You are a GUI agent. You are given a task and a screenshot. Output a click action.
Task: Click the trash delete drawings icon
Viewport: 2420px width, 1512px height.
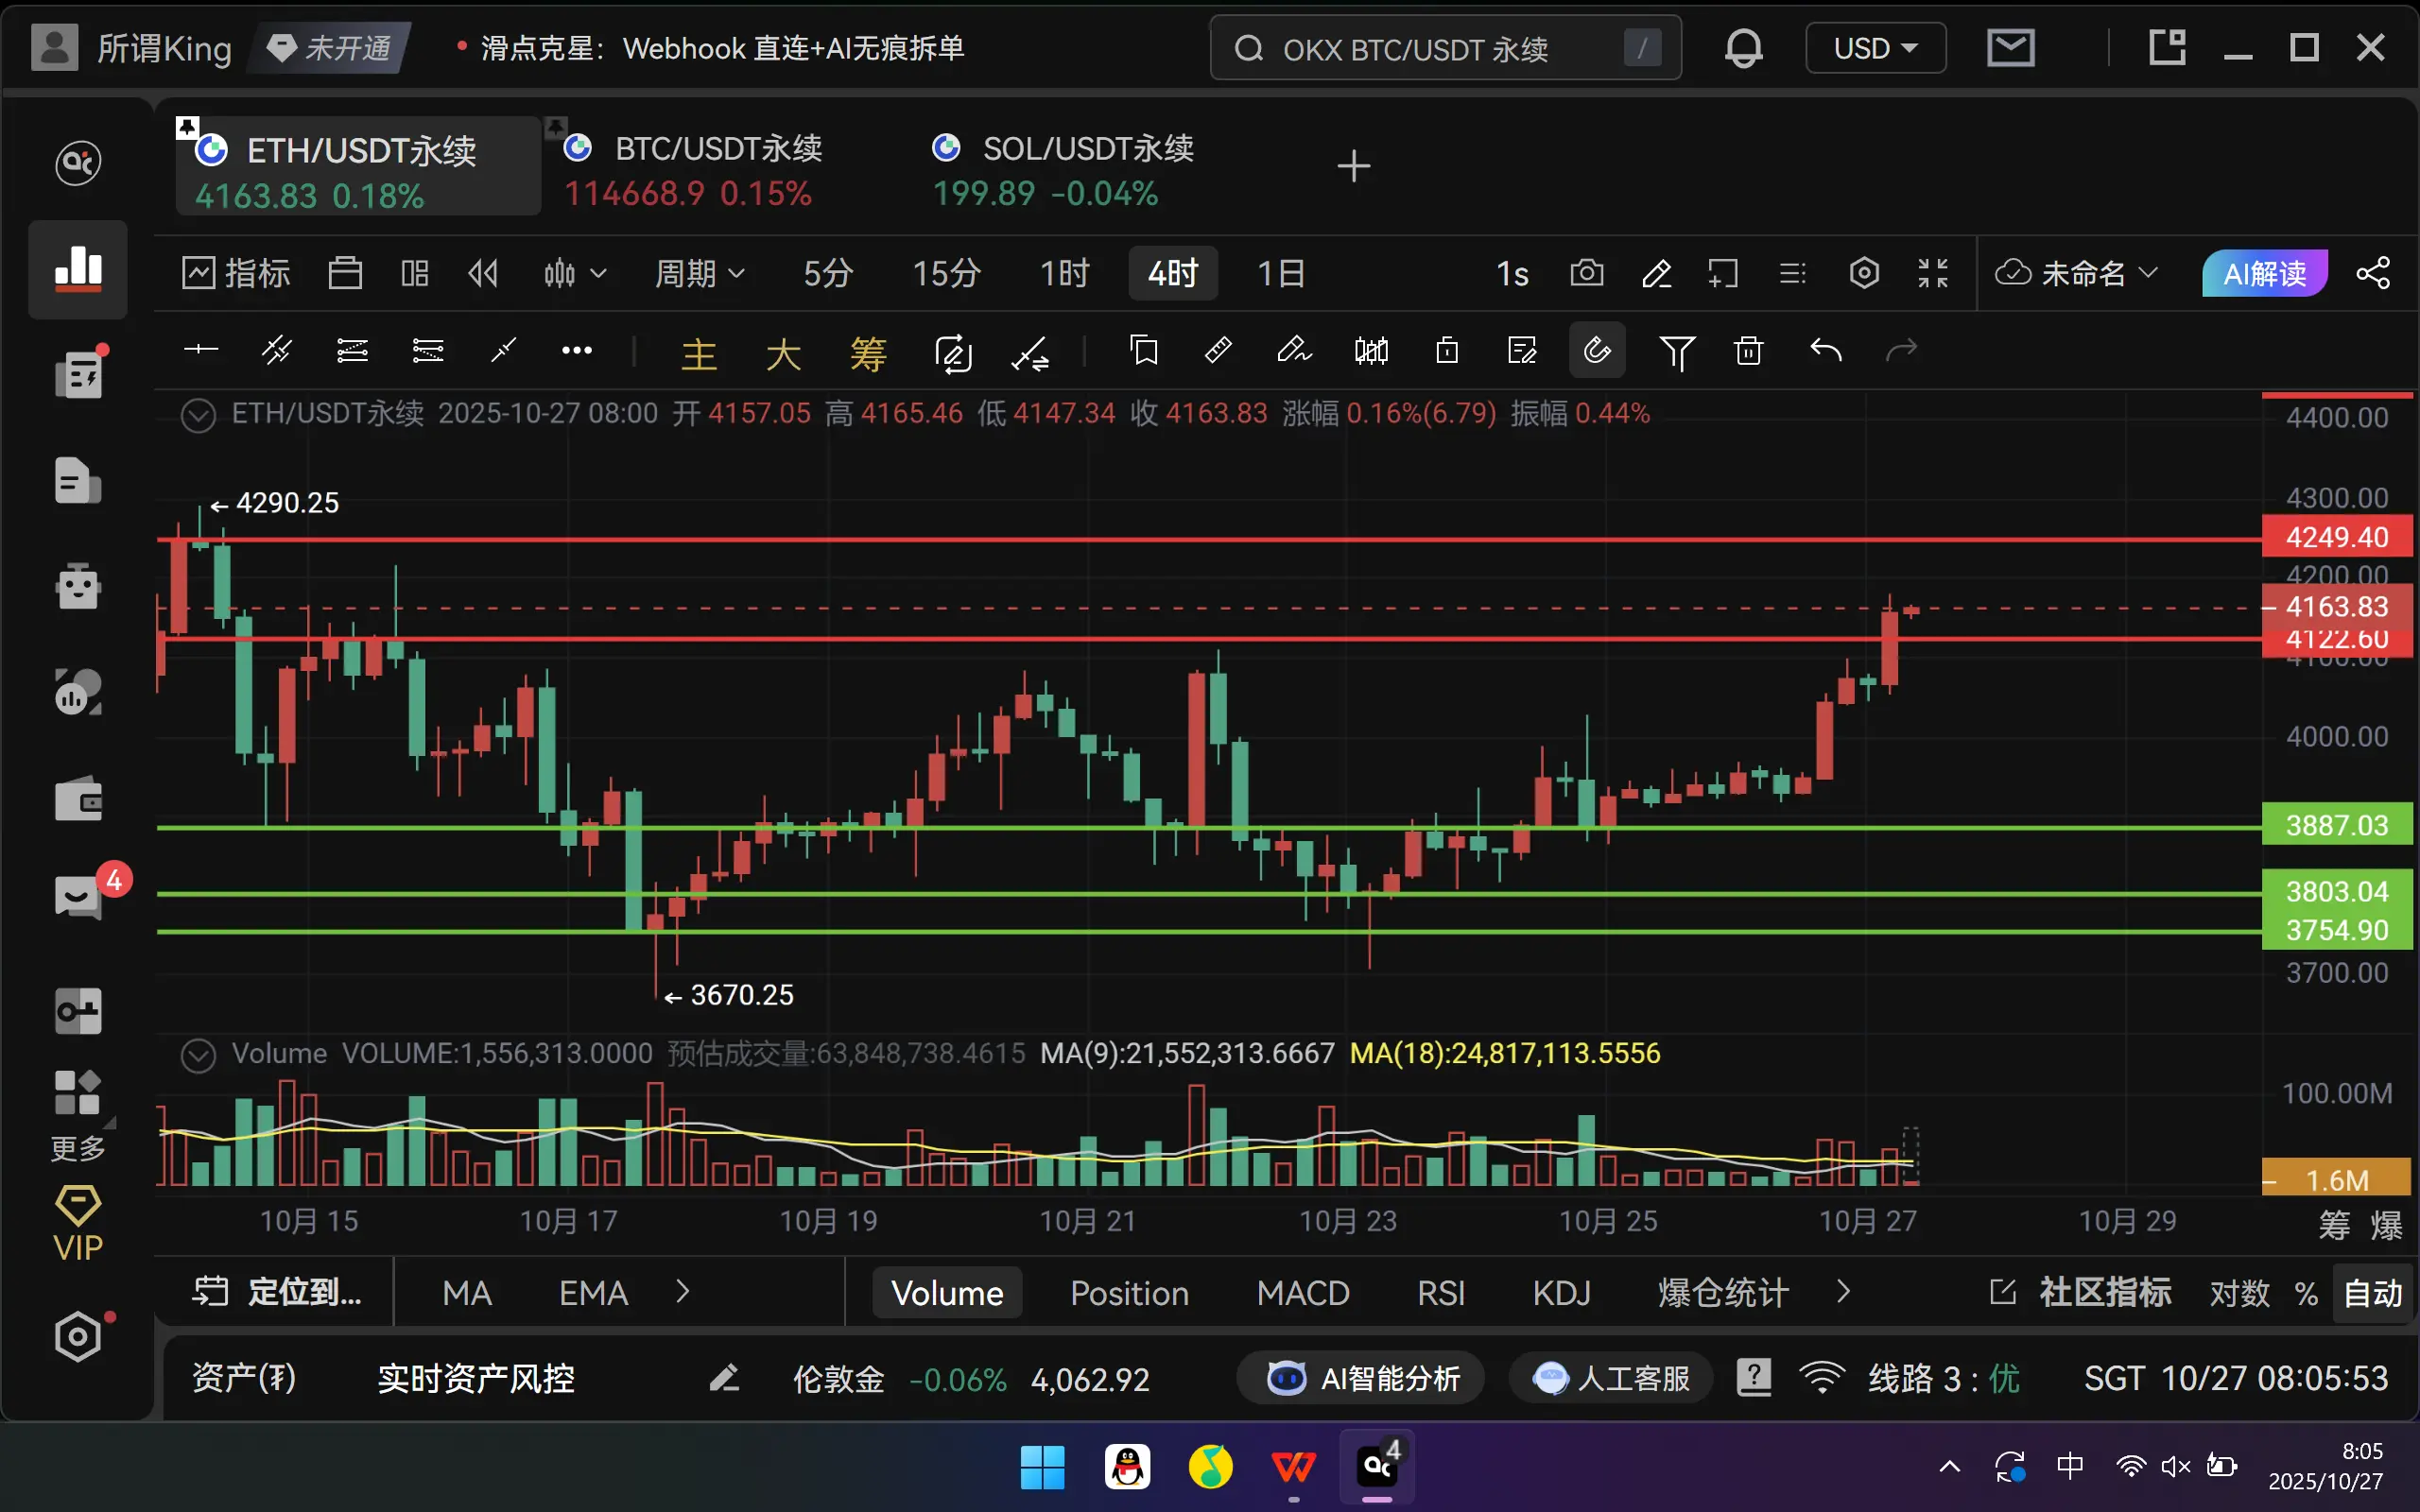coord(1748,351)
